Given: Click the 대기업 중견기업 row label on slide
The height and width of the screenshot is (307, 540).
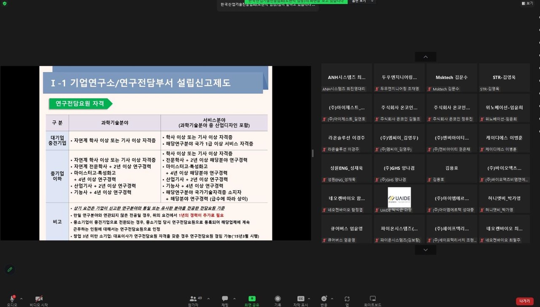Looking at the screenshot, I should pyautogui.click(x=57, y=140).
